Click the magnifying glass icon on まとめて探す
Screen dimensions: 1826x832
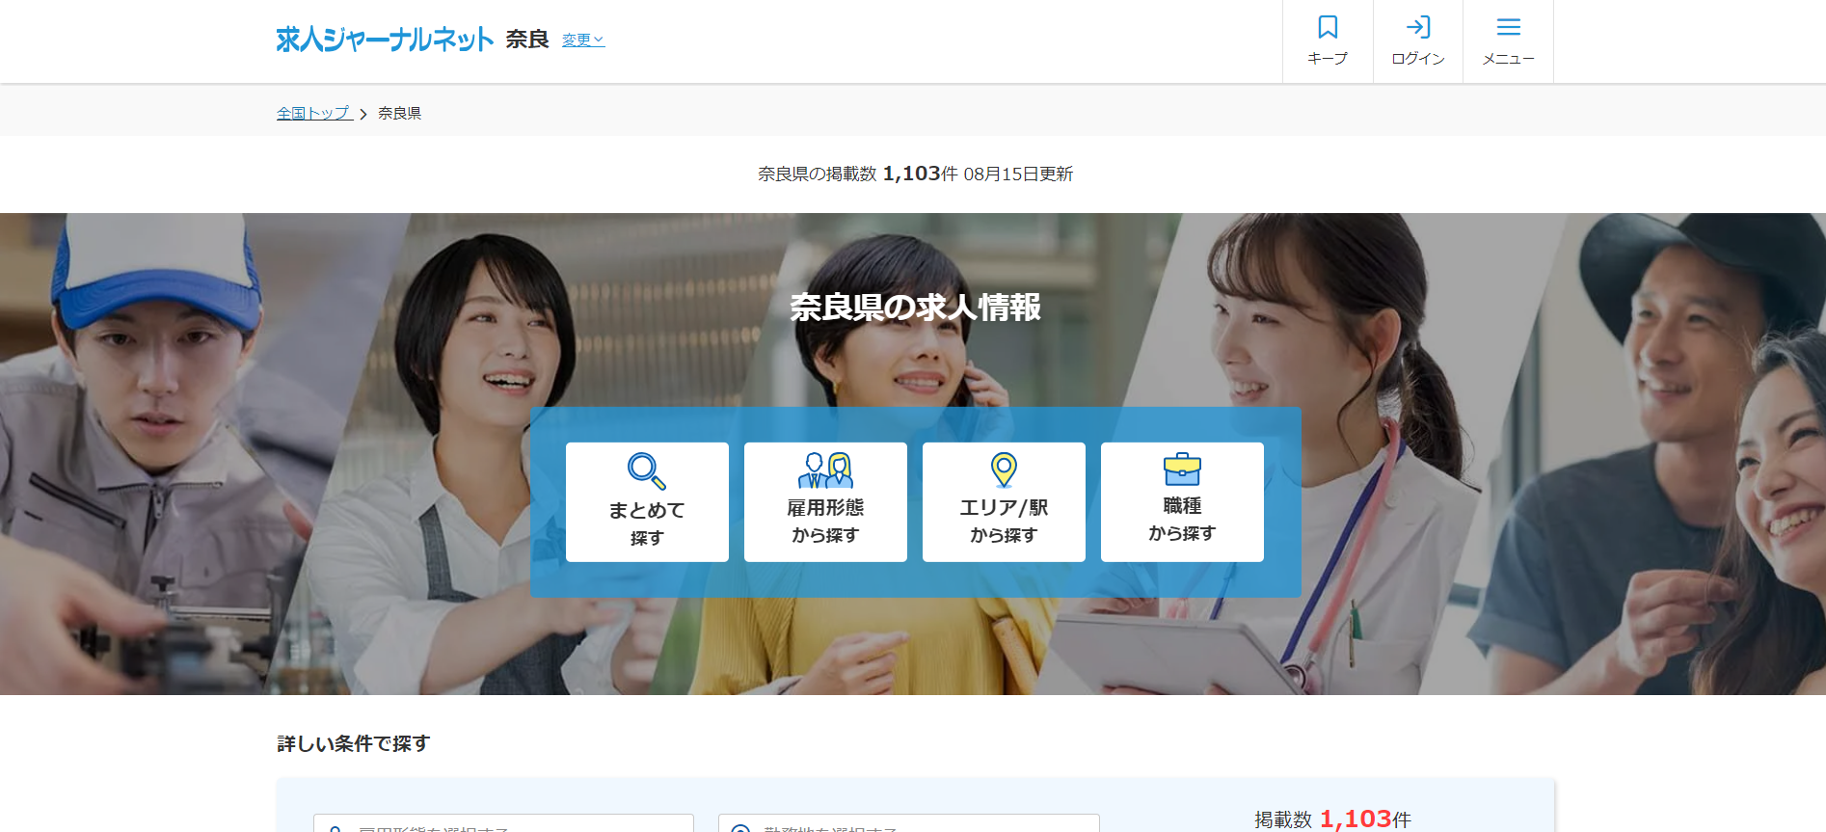pyautogui.click(x=646, y=470)
